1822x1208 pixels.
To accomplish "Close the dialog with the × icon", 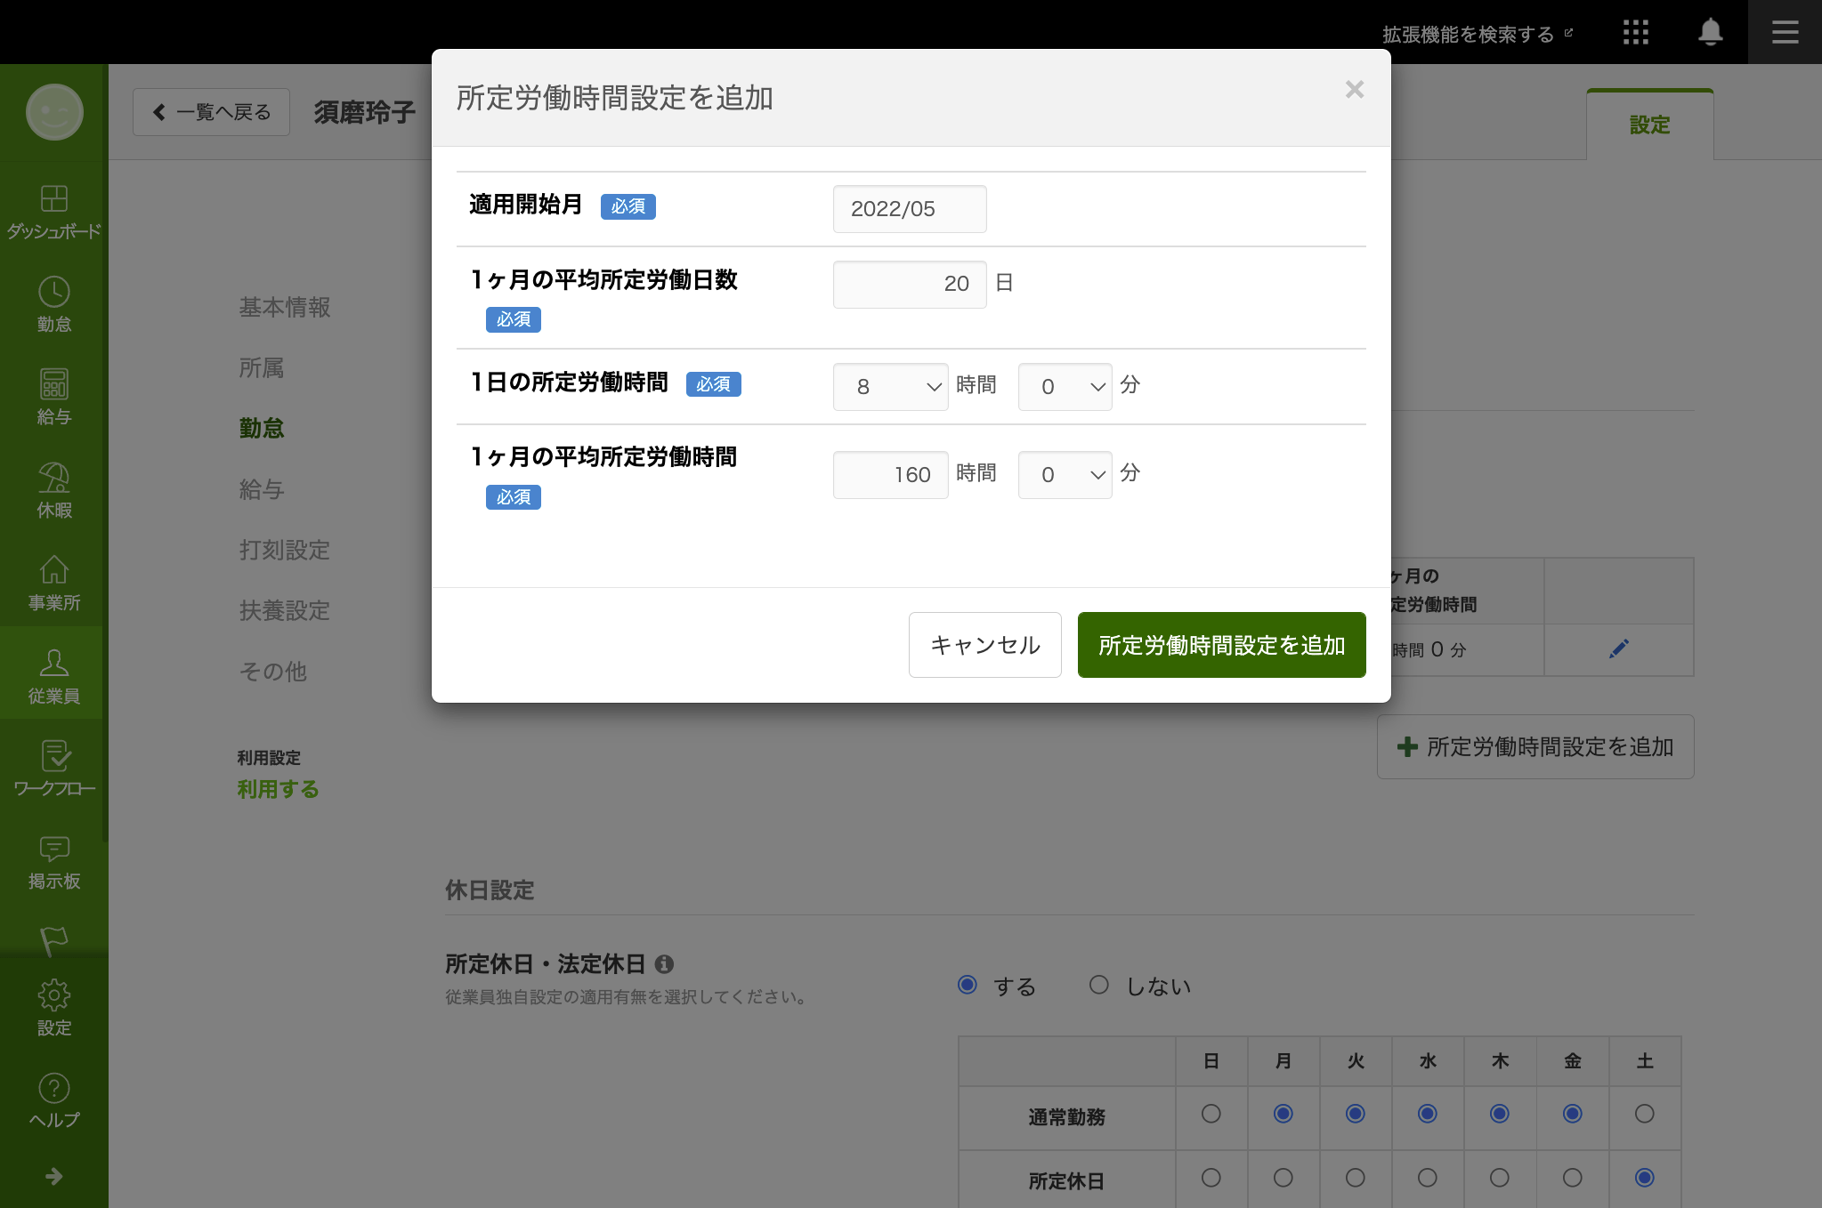I will click(x=1355, y=89).
